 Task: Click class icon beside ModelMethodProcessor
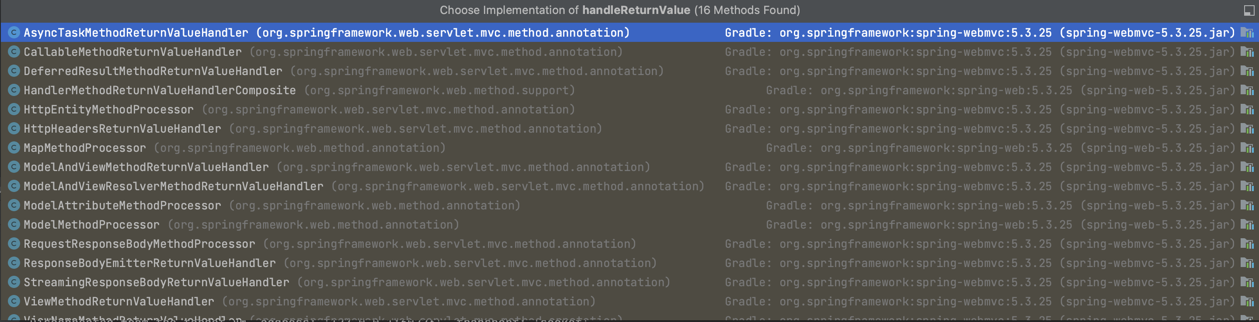pyautogui.click(x=14, y=224)
